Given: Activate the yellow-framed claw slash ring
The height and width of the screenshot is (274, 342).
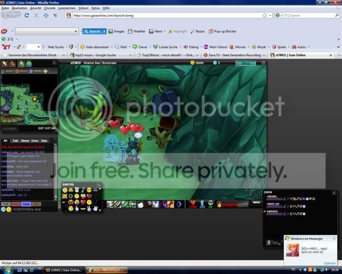Looking at the screenshot, I should click(118, 205).
